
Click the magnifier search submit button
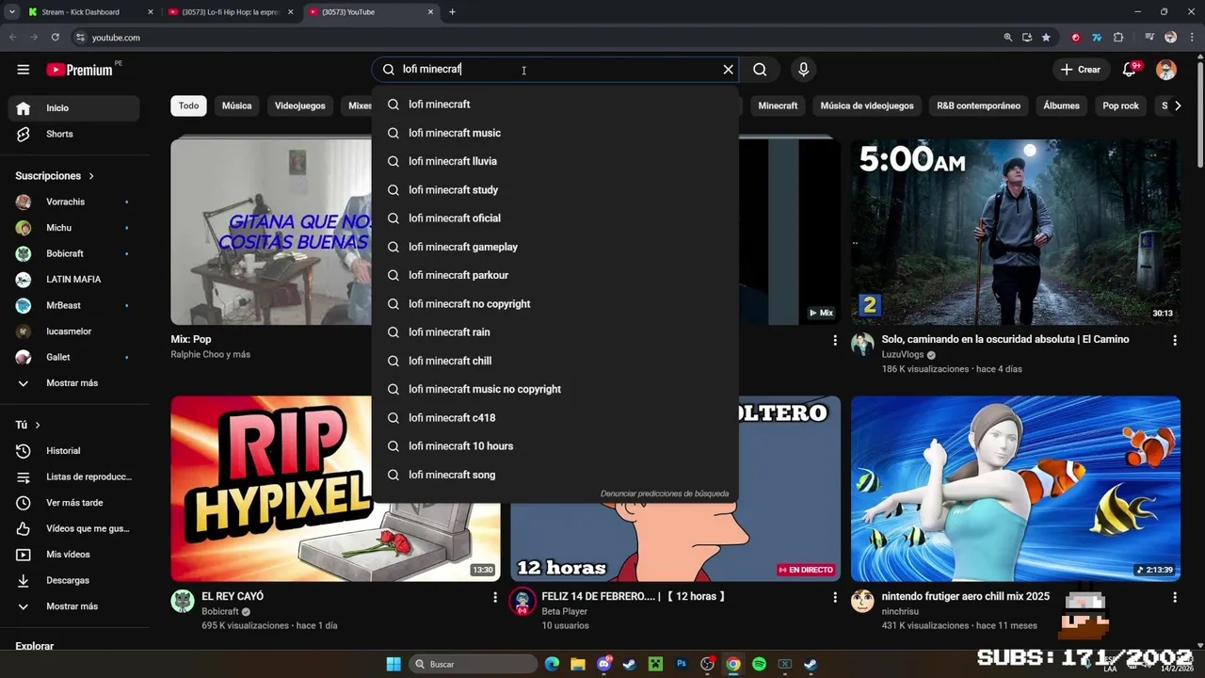tap(760, 70)
